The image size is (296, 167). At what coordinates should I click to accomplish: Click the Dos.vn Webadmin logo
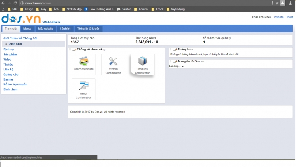click(x=30, y=19)
